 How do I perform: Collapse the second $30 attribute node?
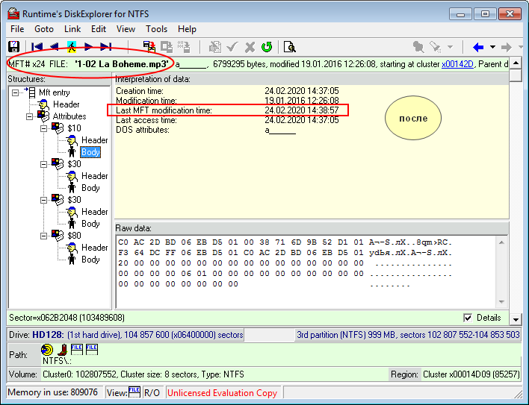click(43, 200)
